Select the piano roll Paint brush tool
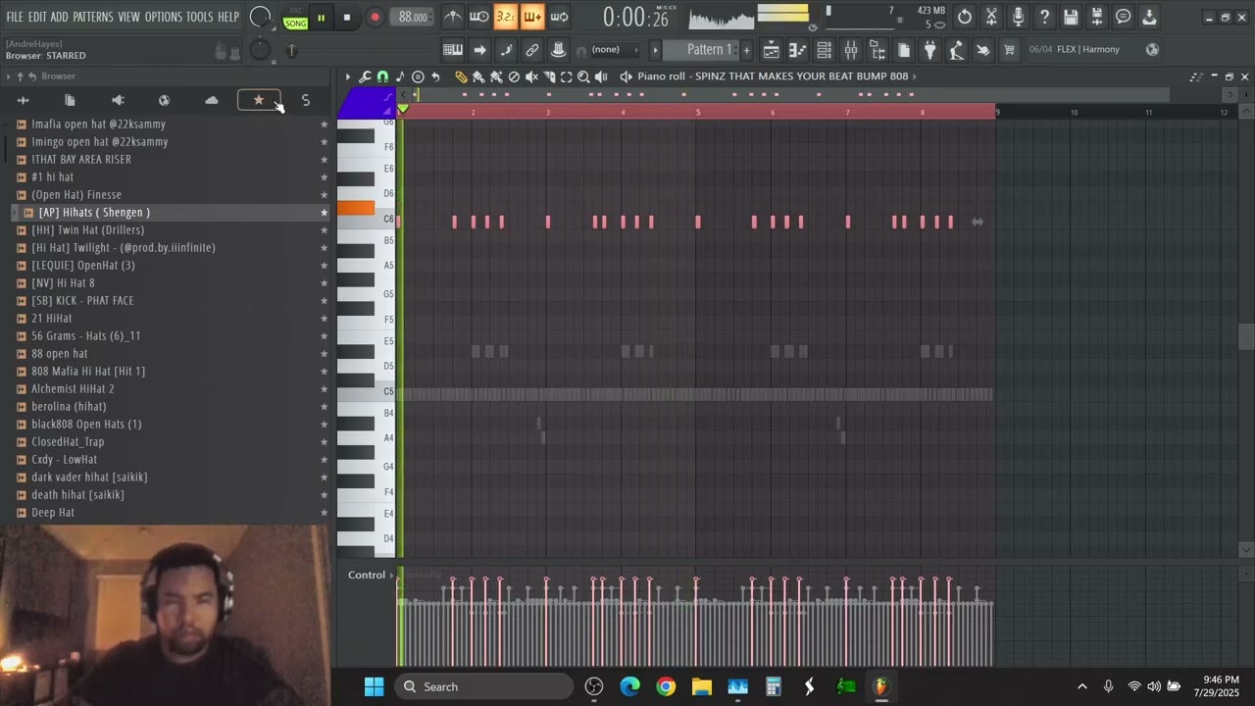Screen dimensions: 1255x706 coord(478,76)
